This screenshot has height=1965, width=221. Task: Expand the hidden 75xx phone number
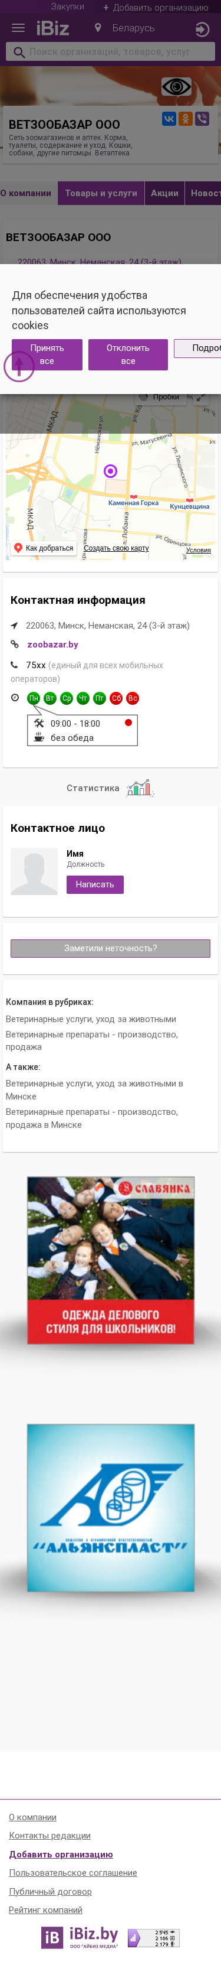36,665
